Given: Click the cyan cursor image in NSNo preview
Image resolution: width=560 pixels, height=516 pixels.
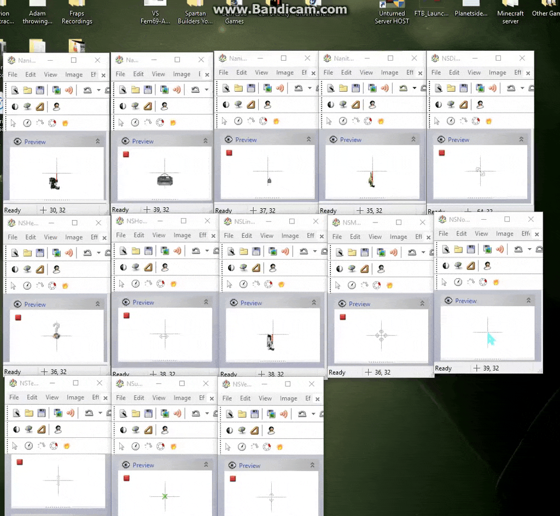Looking at the screenshot, I should point(491,339).
